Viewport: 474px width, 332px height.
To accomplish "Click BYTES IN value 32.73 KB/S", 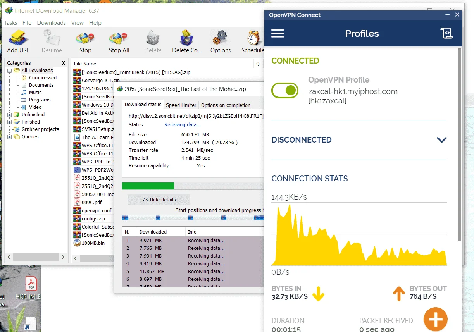I will 290,297.
